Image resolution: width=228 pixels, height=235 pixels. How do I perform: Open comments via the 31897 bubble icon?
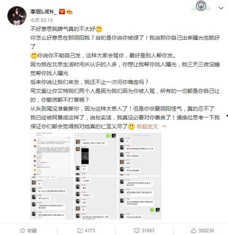144,230
